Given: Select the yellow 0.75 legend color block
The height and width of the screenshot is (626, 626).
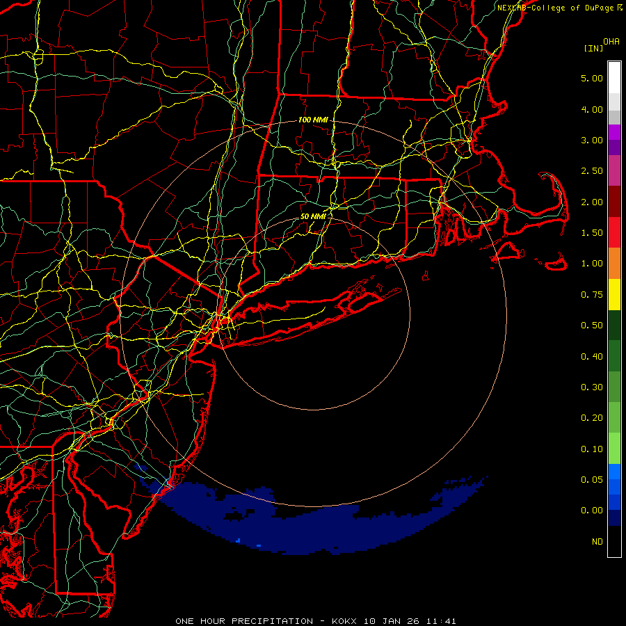Looking at the screenshot, I should (x=614, y=294).
